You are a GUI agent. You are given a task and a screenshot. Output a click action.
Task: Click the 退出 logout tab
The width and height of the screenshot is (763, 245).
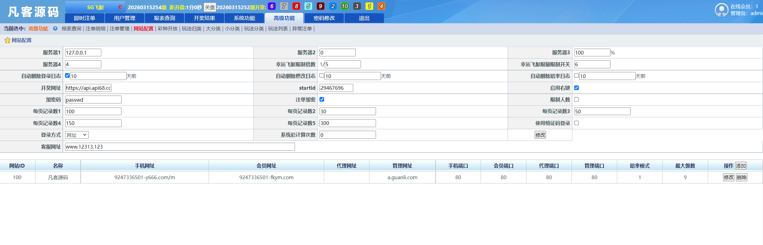click(x=364, y=18)
